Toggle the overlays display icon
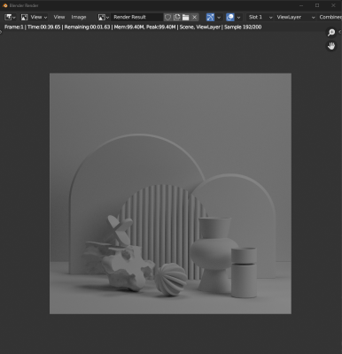Image resolution: width=342 pixels, height=354 pixels. click(230, 17)
